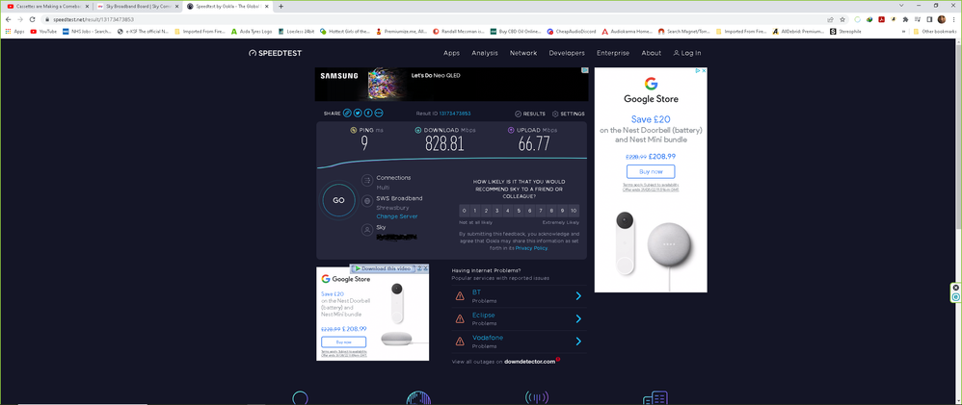This screenshot has height=405, width=962.
Task: Click the Speedtest logo
Action: coord(277,53)
